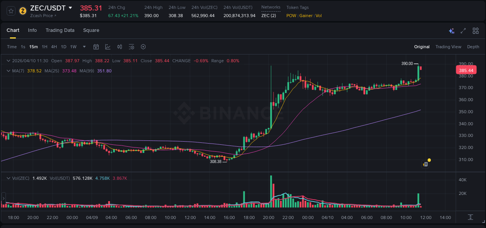Viewport: 486px width, 228px height.
Task: Select the 1H timeframe
Action: pos(45,47)
